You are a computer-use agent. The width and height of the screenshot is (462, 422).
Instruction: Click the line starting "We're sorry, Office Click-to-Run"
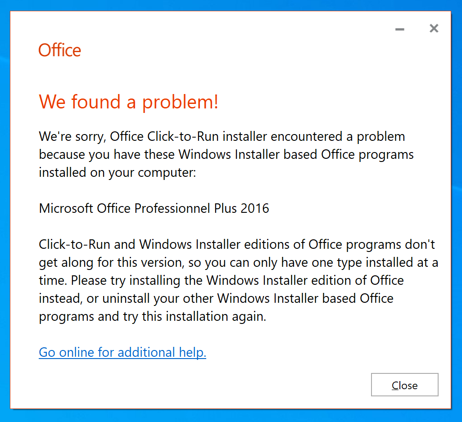(222, 136)
